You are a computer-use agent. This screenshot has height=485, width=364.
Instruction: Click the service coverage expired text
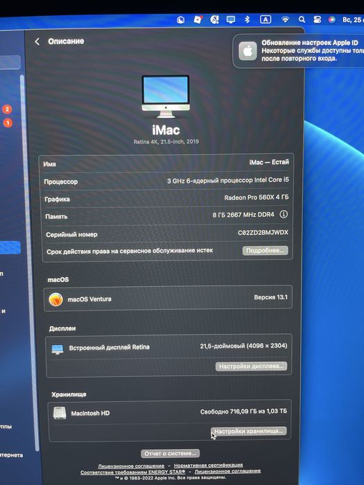pyautogui.click(x=130, y=251)
